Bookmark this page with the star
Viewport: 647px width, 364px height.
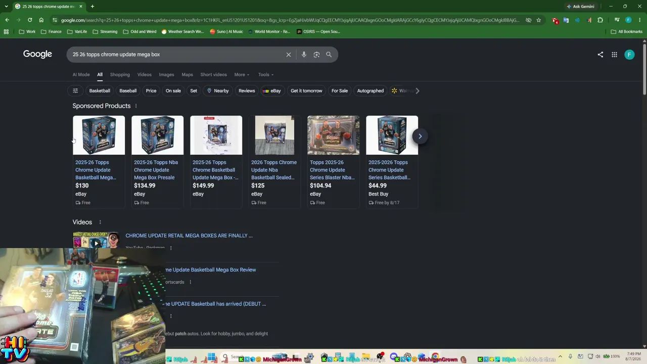[x=539, y=20]
